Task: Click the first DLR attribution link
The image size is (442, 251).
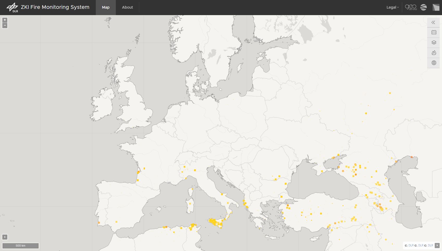Action: [x=411, y=245]
